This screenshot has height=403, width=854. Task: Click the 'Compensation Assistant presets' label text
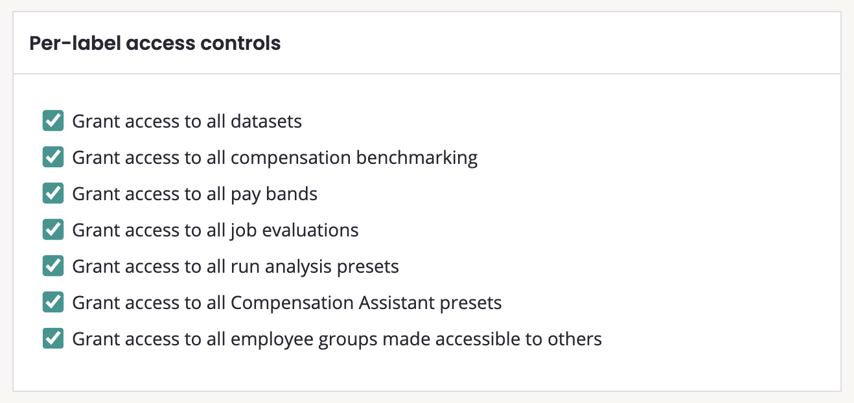[x=365, y=303]
